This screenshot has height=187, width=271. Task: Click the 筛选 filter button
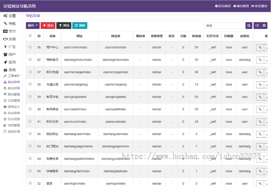64,26
